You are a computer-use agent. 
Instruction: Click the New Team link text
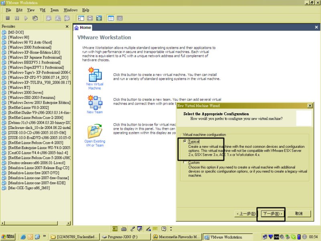coord(95,112)
